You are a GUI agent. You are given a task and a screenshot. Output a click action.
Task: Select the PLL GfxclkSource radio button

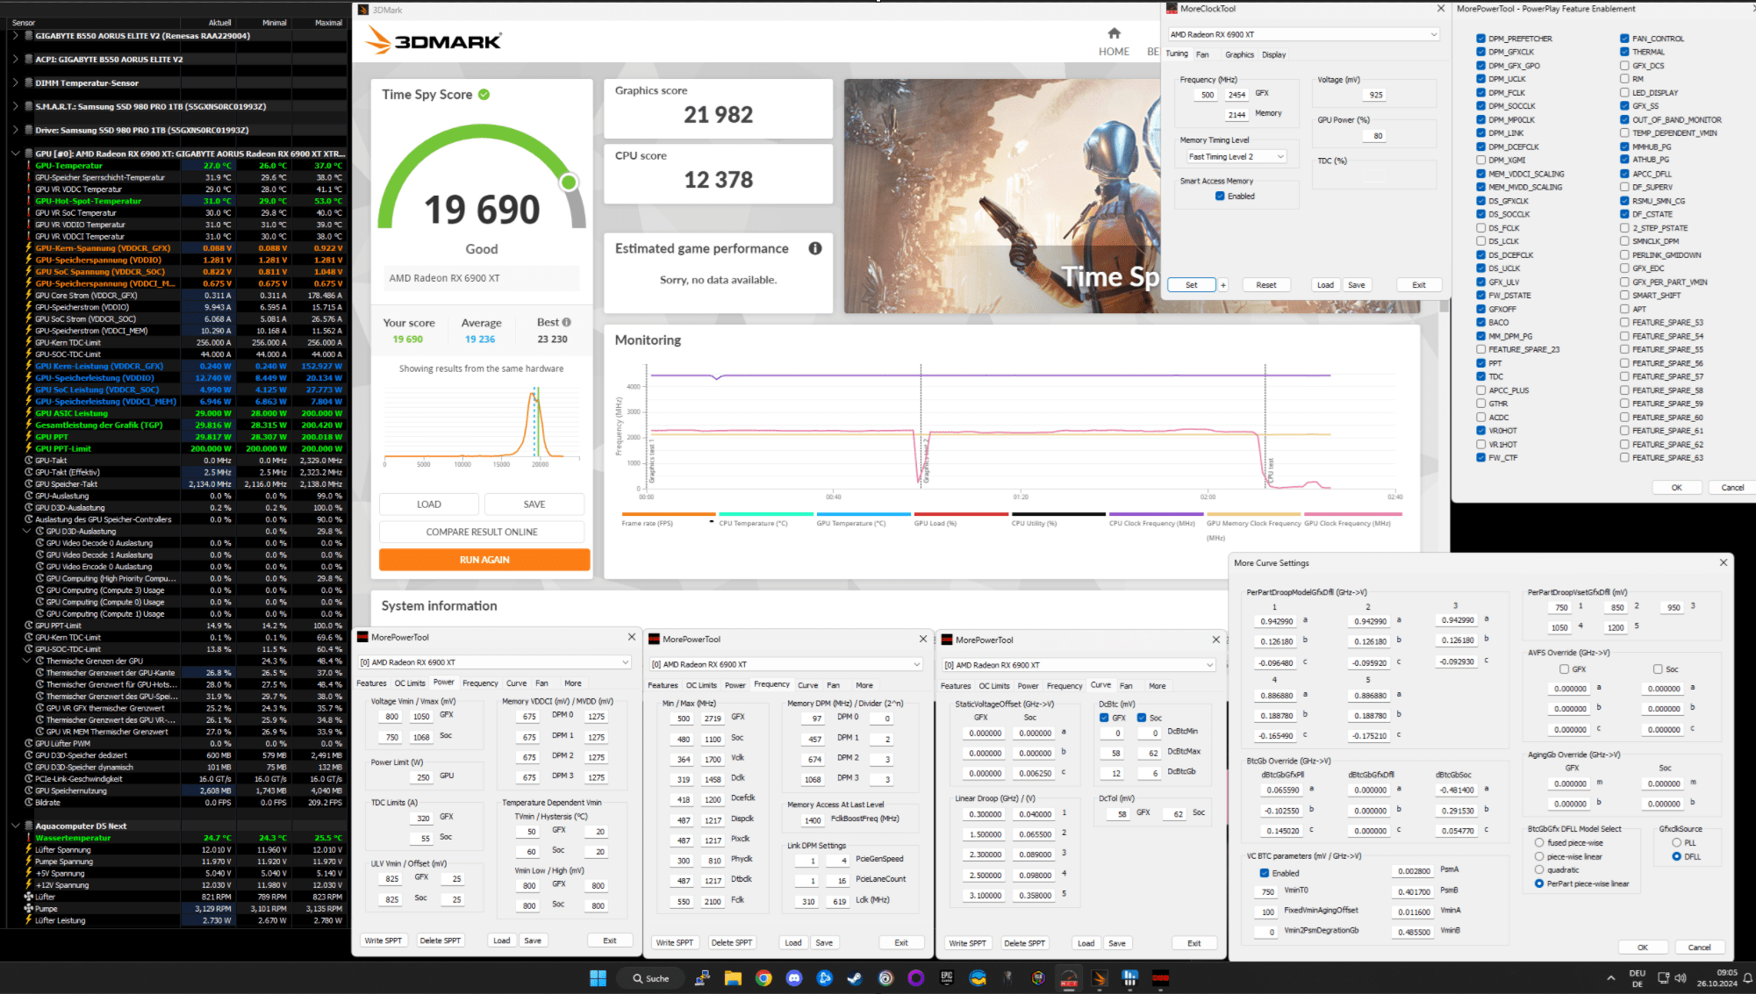pyautogui.click(x=1676, y=842)
